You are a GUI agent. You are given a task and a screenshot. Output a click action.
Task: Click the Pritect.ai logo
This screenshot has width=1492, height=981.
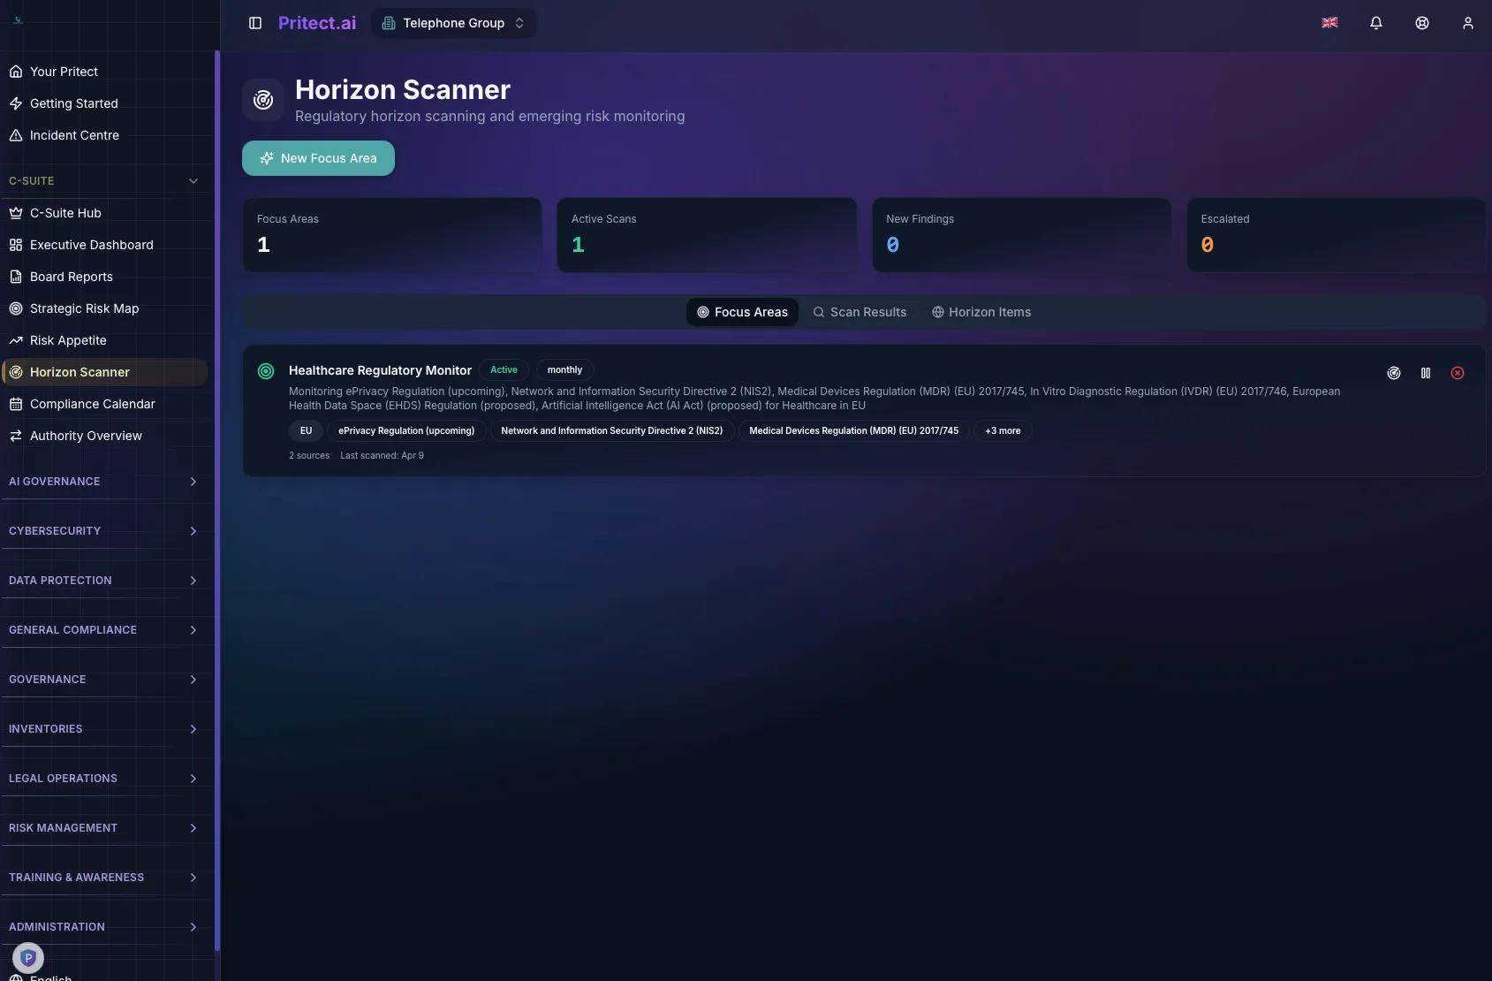coord(317,23)
